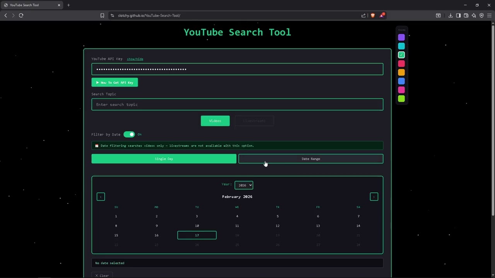Turn off the Filter by Date switch

click(x=129, y=134)
